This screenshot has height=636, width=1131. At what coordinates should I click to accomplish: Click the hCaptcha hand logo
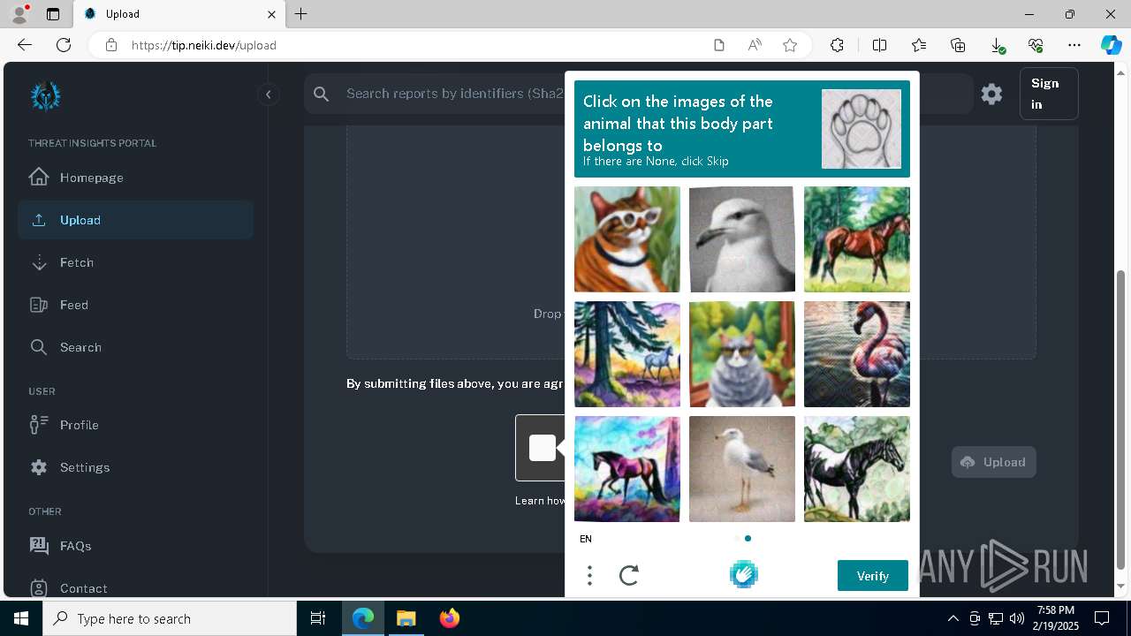(x=744, y=575)
